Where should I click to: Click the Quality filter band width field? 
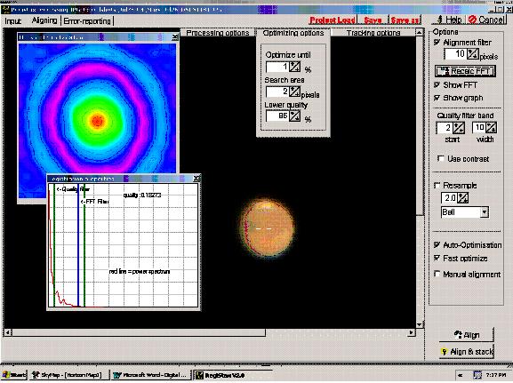point(478,128)
